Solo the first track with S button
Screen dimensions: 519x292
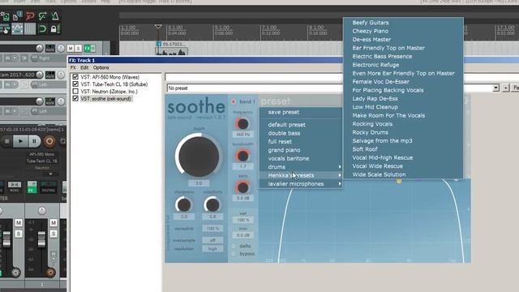78,49
